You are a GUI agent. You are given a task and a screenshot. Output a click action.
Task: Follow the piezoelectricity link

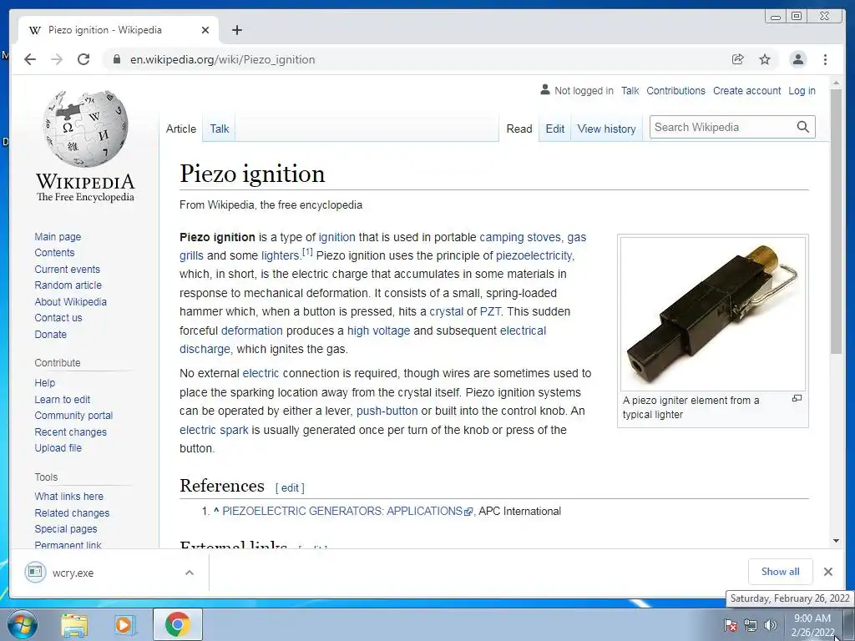pyautogui.click(x=534, y=255)
